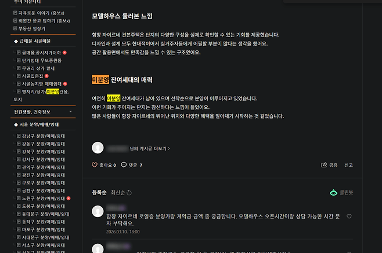Viewport: 382px width, 253px height.
Task: Click the board icon beside 강동구 분양/매매/임대
Action: point(19,144)
